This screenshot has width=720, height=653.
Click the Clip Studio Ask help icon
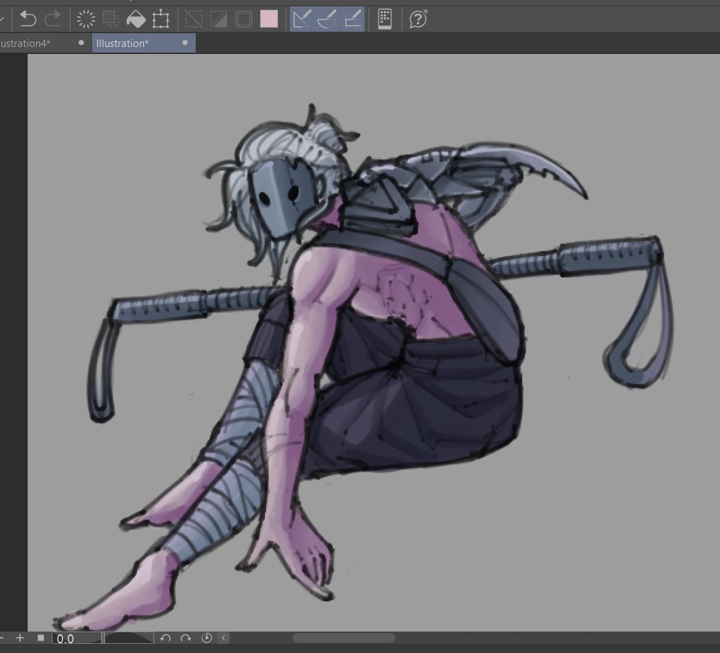[x=416, y=19]
